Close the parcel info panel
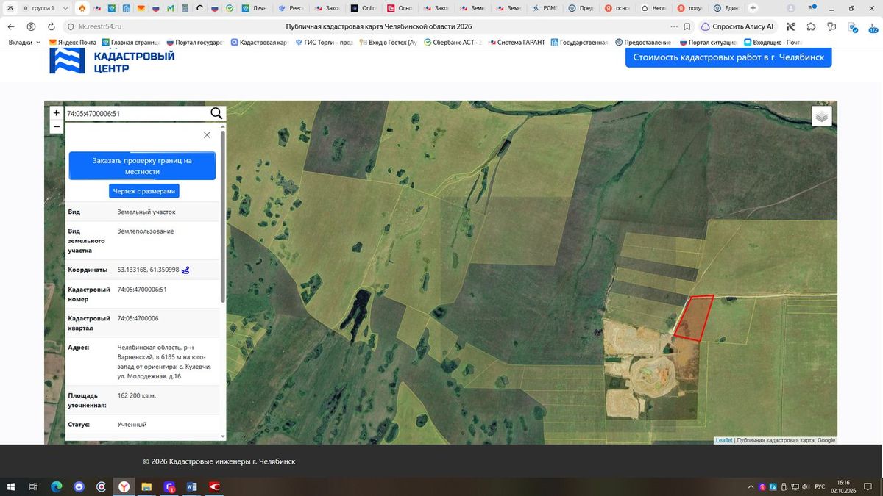 click(x=207, y=135)
